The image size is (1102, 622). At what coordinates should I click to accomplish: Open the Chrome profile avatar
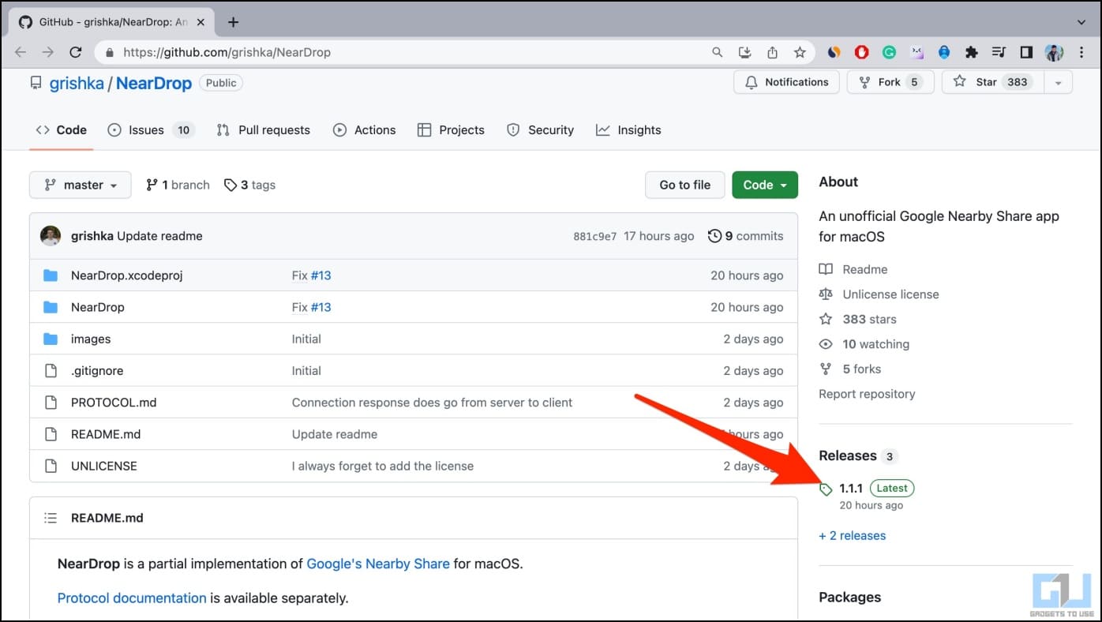[x=1054, y=52]
